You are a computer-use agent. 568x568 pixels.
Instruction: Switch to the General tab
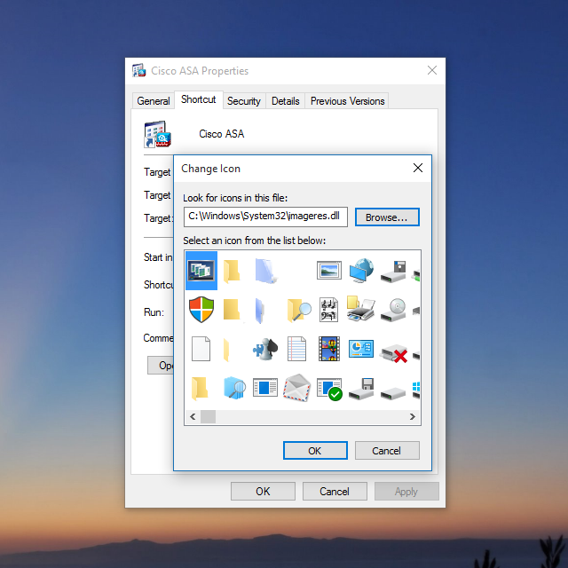click(x=154, y=101)
